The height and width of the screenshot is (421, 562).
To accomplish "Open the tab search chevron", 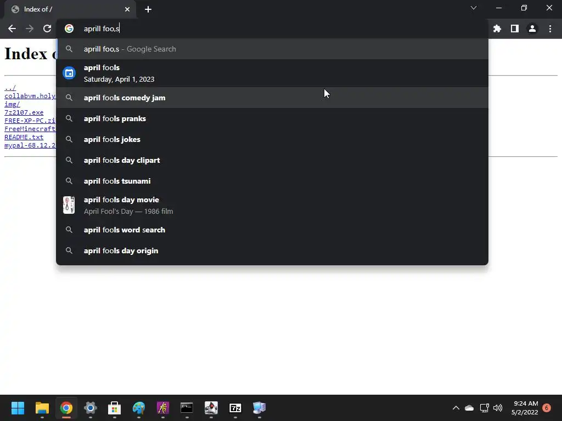I will (x=474, y=8).
